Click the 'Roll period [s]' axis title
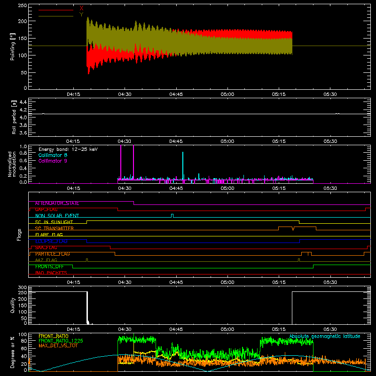The width and height of the screenshot is (376, 376). [x=14, y=117]
